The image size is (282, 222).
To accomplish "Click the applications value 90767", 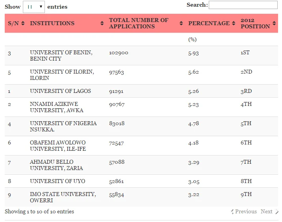I will [x=117, y=104].
